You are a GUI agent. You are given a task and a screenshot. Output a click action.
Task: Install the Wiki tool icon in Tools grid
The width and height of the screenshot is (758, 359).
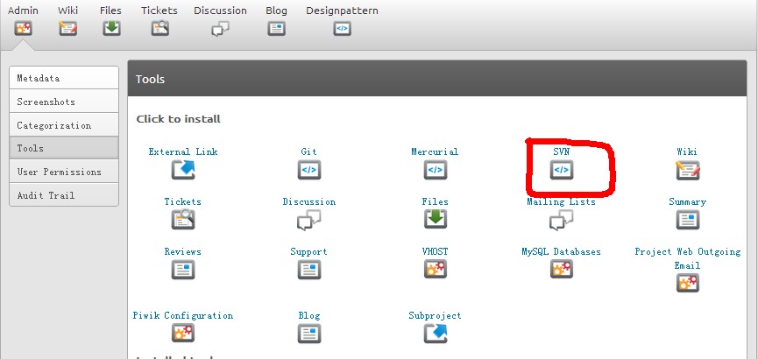tap(687, 170)
